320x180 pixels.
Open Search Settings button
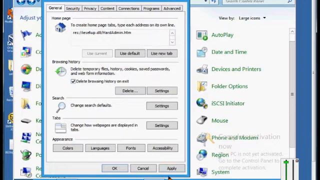(x=162, y=106)
